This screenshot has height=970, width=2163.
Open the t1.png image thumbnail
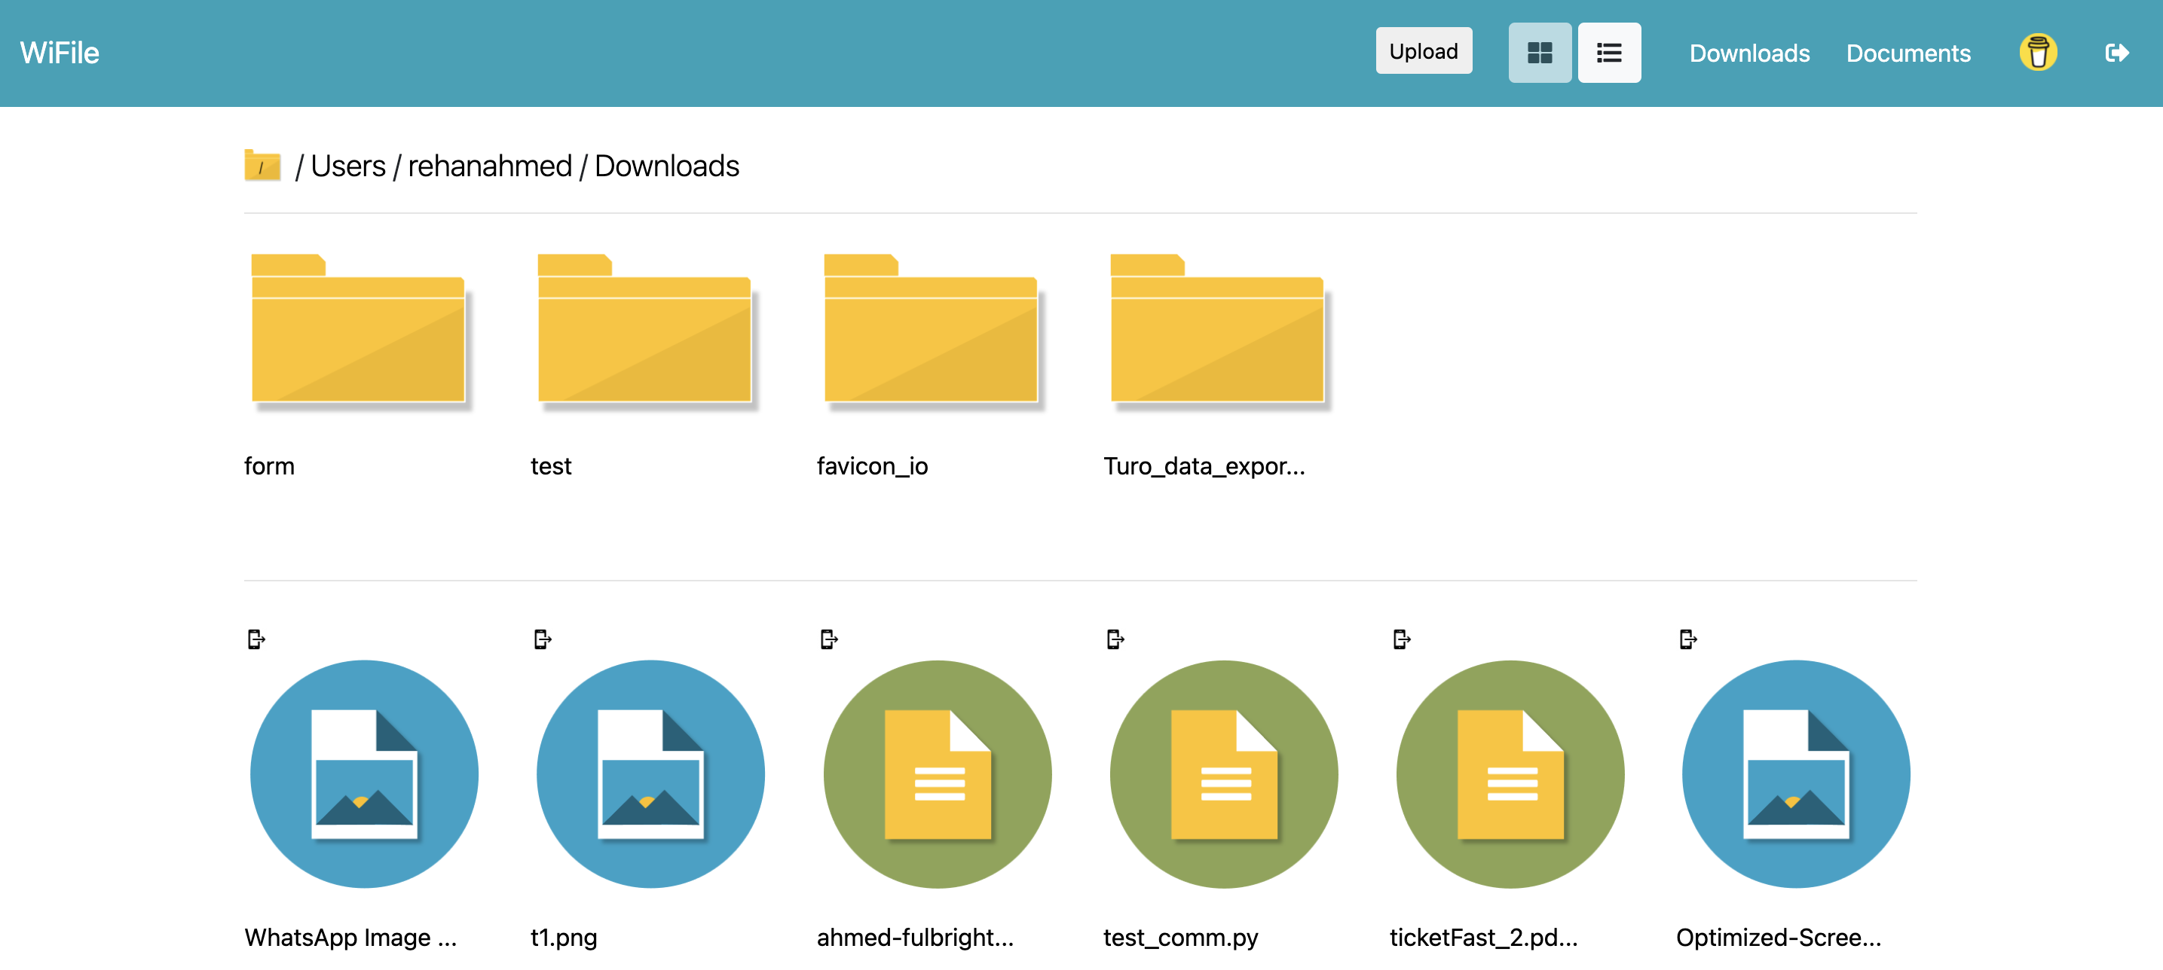650,773
